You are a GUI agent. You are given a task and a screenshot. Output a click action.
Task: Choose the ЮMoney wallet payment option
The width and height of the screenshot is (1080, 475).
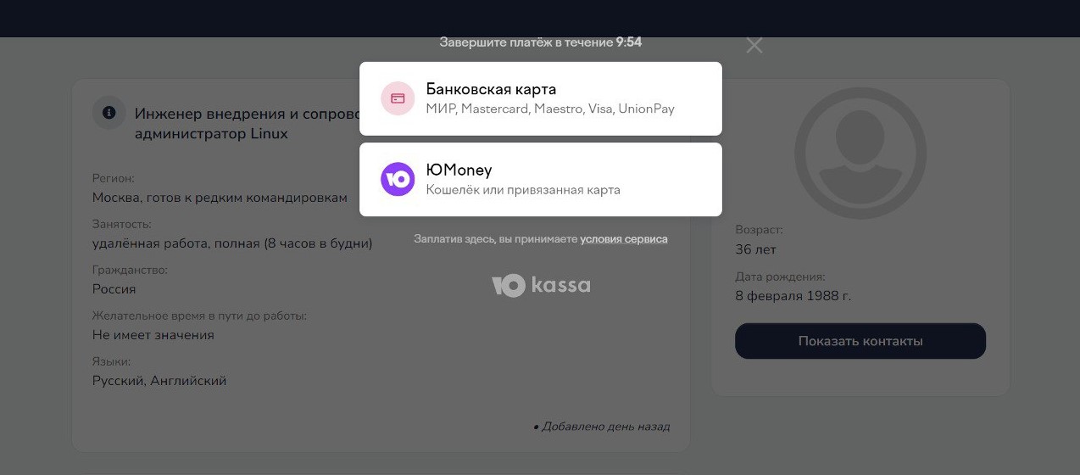coord(540,179)
